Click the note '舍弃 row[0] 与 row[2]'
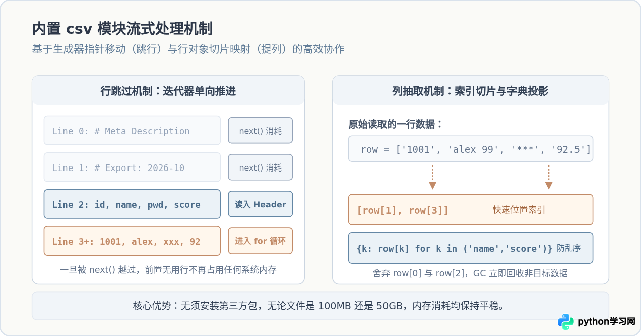The width and height of the screenshot is (641, 336). pos(471,273)
